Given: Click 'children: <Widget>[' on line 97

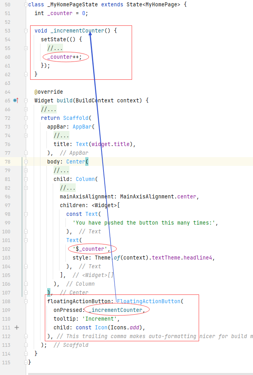Looking at the screenshot, I should pyautogui.click(x=90, y=205).
